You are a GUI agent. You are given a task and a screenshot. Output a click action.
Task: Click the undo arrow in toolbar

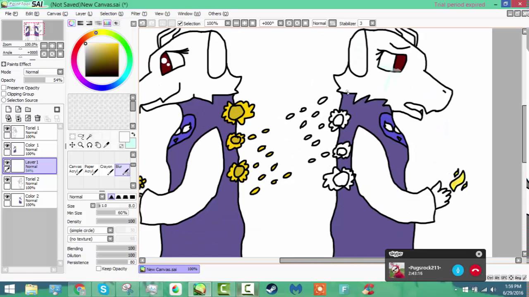click(143, 23)
